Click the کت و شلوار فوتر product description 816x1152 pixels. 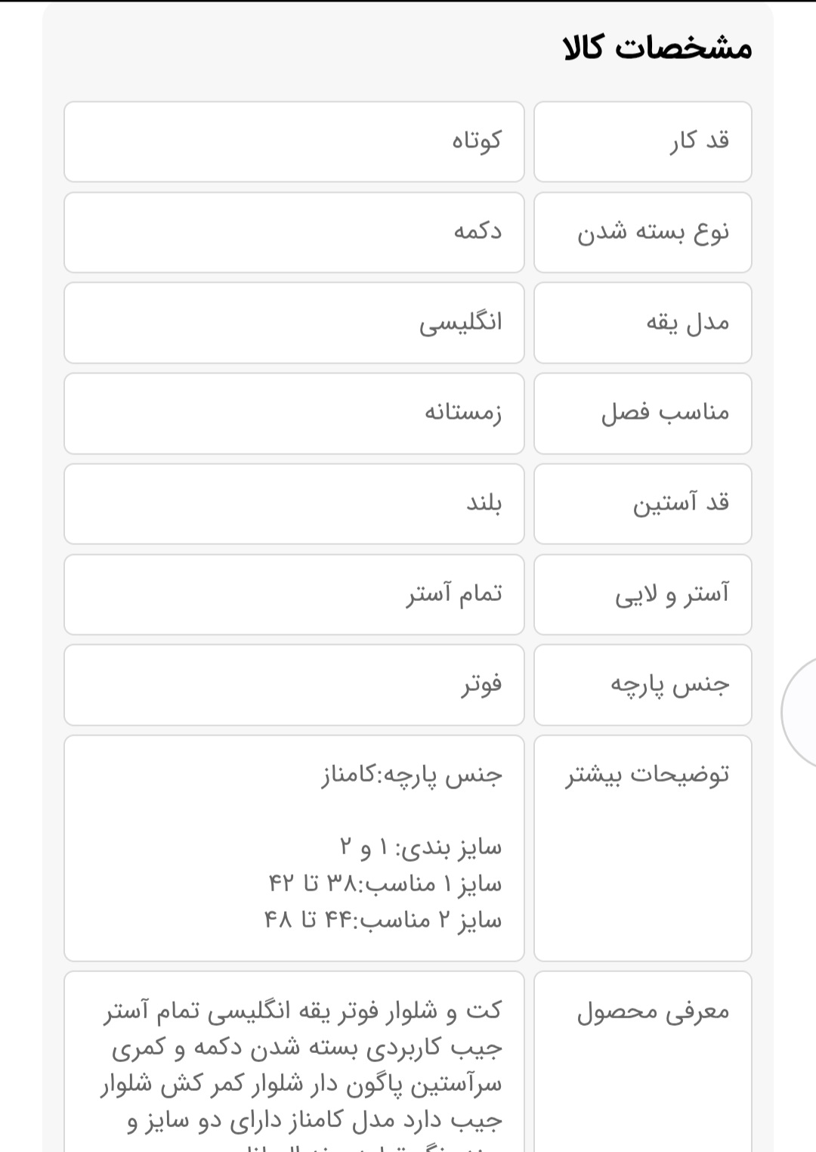point(302,1066)
